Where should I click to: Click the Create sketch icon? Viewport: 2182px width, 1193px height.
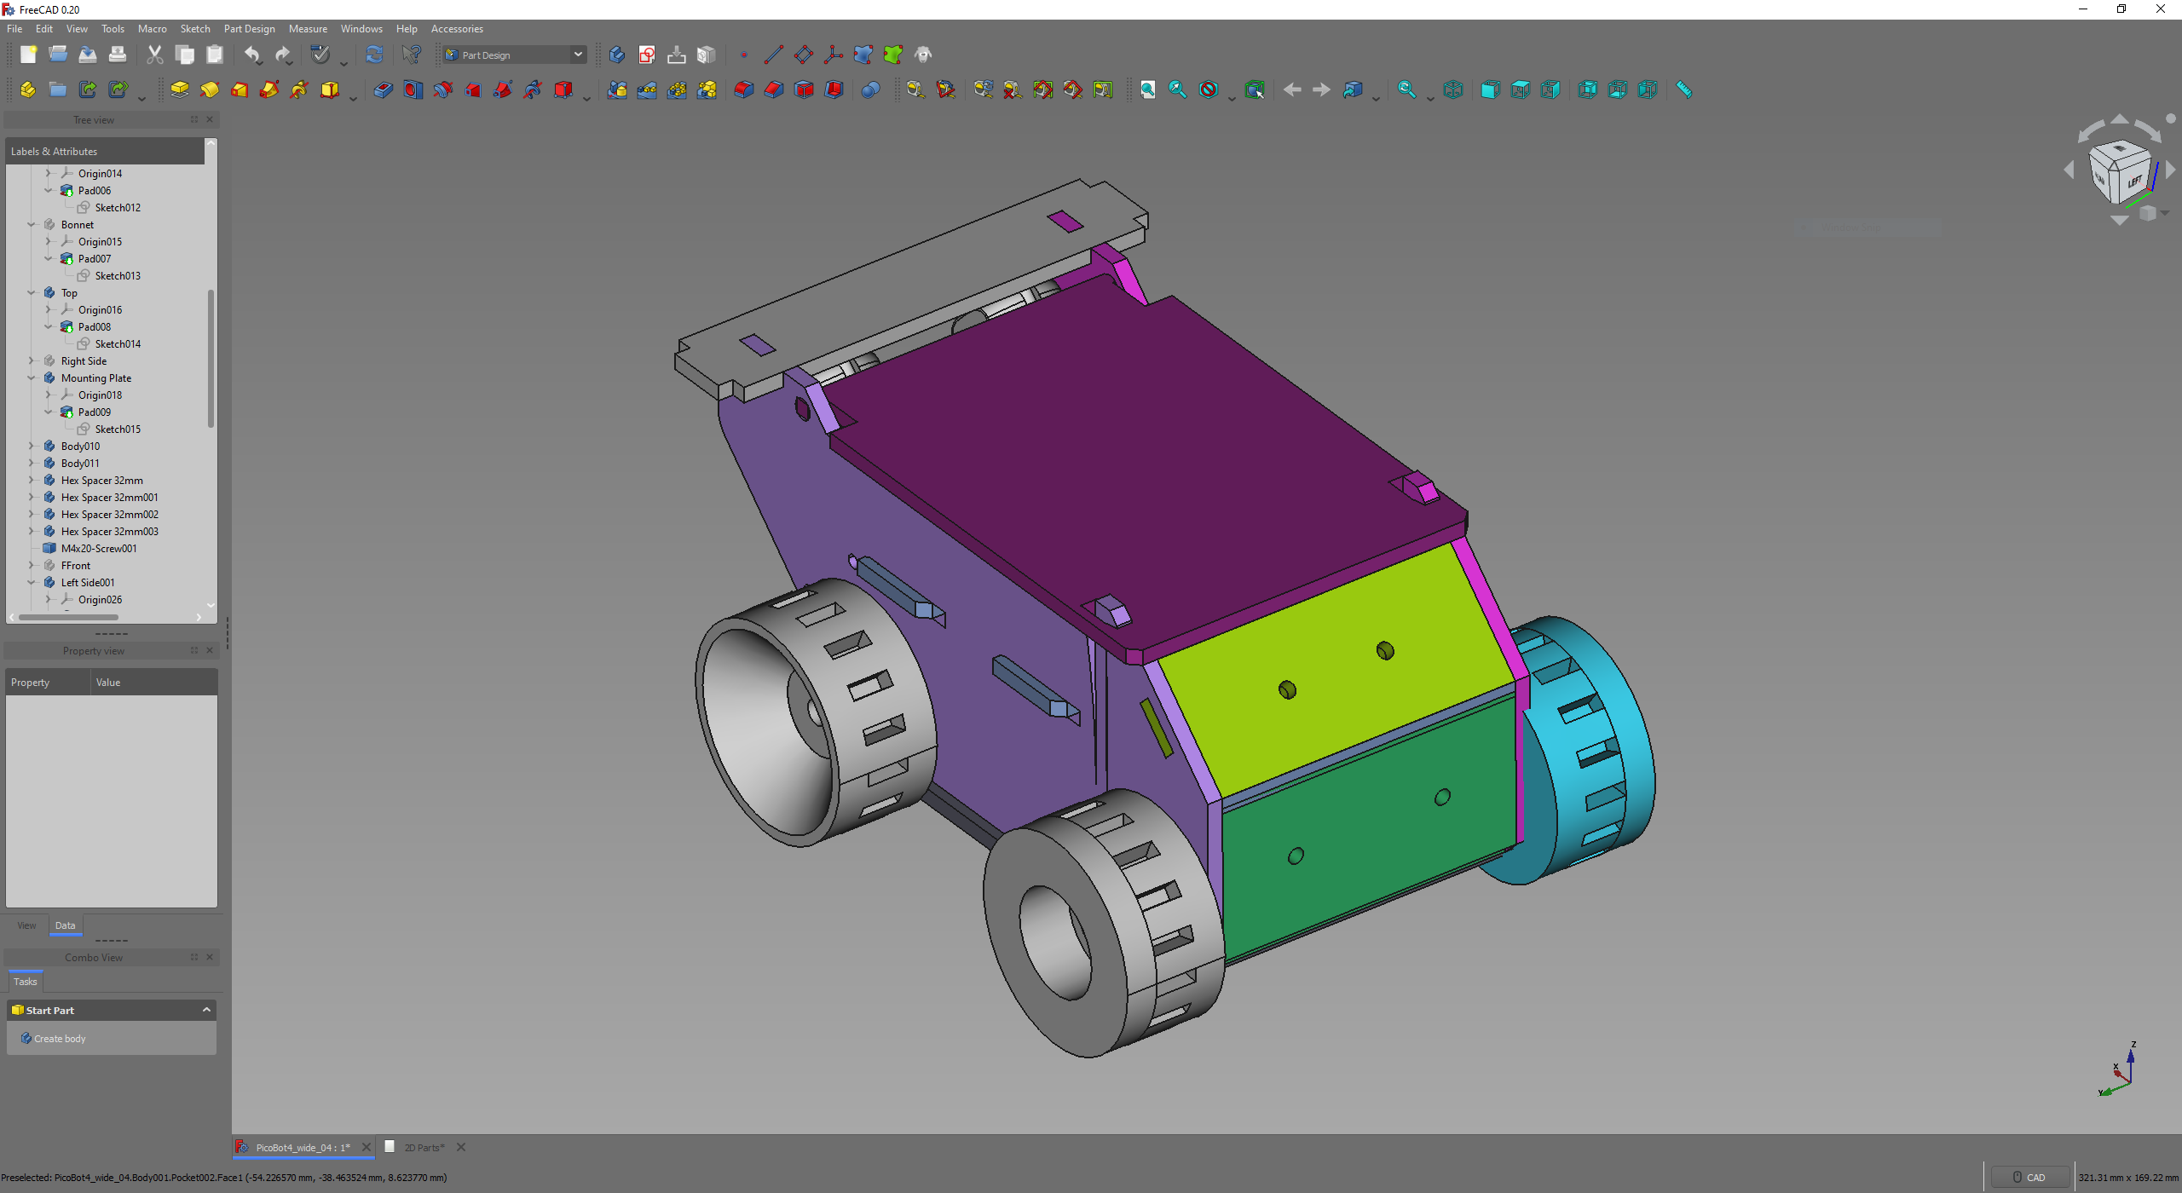pos(647,55)
